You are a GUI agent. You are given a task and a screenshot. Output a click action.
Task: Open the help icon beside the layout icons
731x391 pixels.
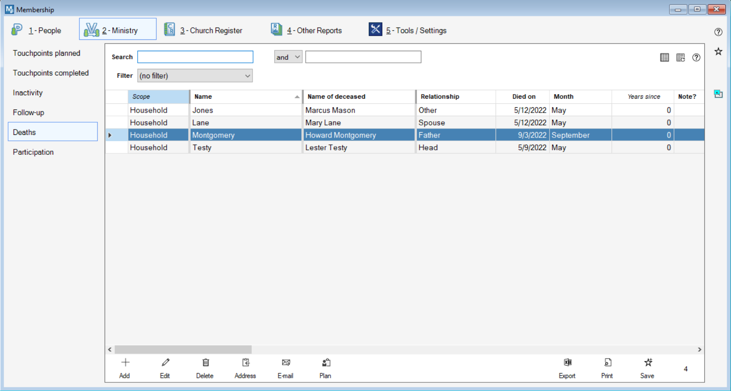(x=696, y=57)
